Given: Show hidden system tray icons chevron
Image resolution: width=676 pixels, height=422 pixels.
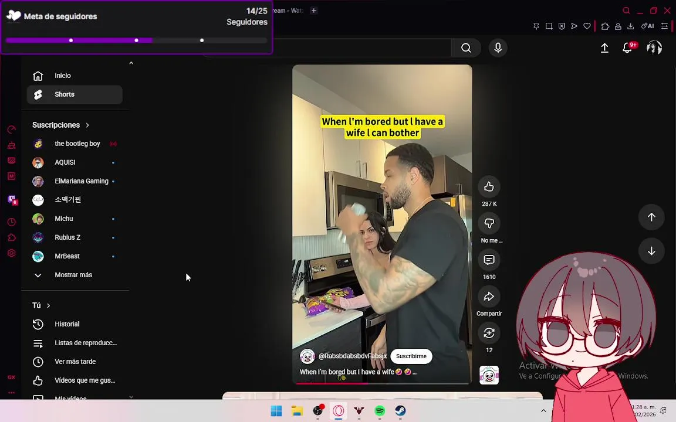Looking at the screenshot, I should (543, 411).
